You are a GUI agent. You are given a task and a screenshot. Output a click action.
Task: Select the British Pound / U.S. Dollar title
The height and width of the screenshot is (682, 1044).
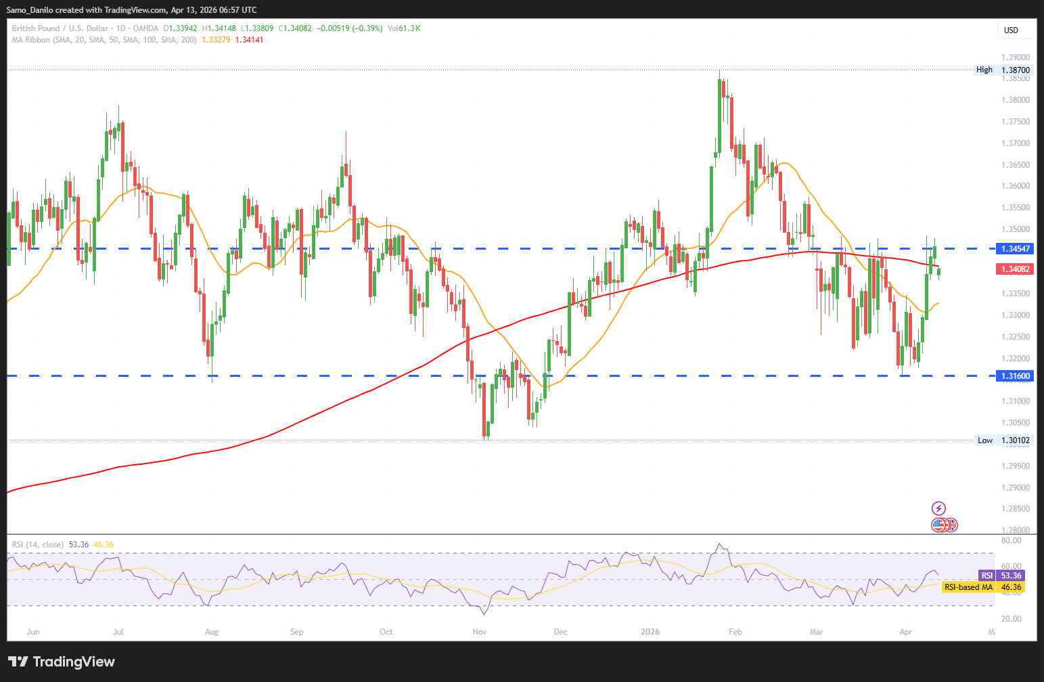[x=60, y=28]
